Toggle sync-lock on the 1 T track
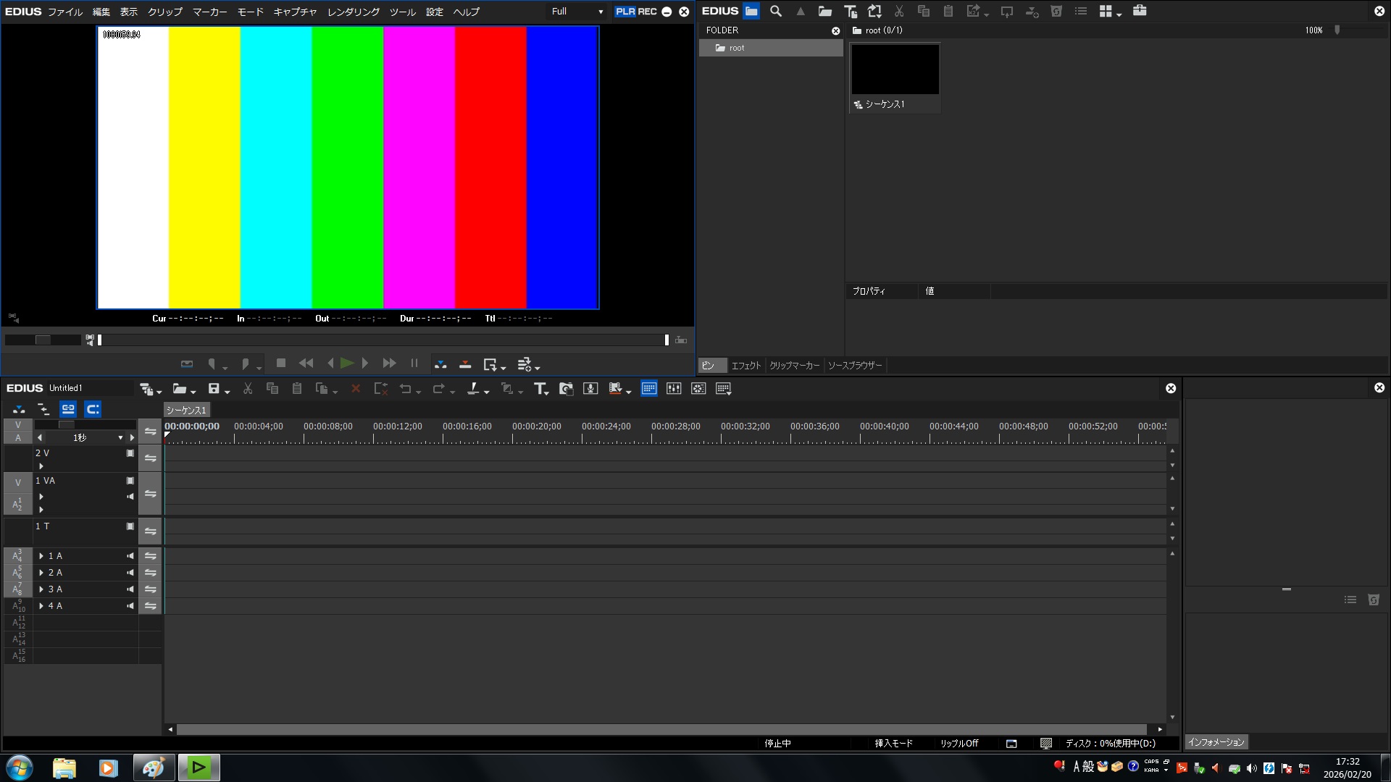Screen dimensions: 1391x782 point(150,531)
